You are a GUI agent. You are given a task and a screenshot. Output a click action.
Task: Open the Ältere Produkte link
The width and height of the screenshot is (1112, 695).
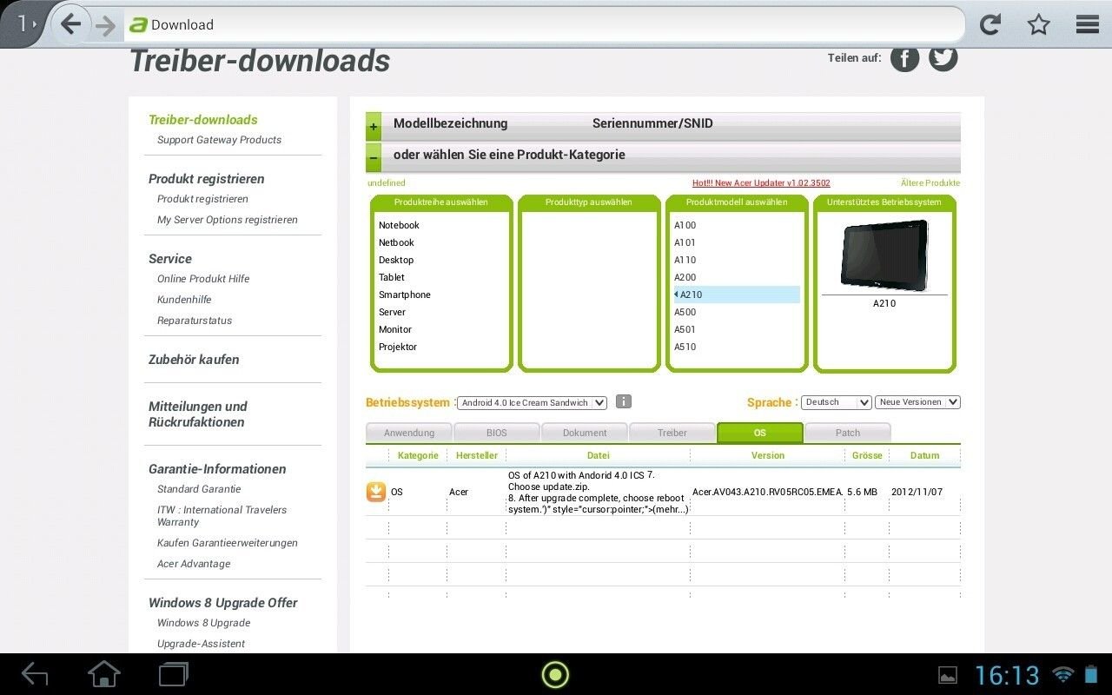tap(930, 183)
